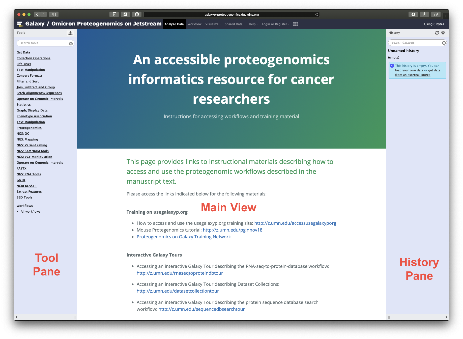Expand Filter and Sort section
The width and height of the screenshot is (463, 339).
tap(28, 81)
